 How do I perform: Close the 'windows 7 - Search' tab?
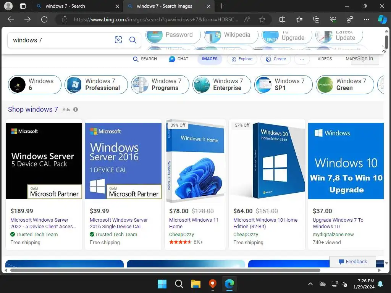point(118,6)
